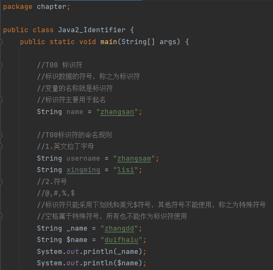Click the string literal "lisi"
Viewport: 273px width, 270px height.
(125, 170)
